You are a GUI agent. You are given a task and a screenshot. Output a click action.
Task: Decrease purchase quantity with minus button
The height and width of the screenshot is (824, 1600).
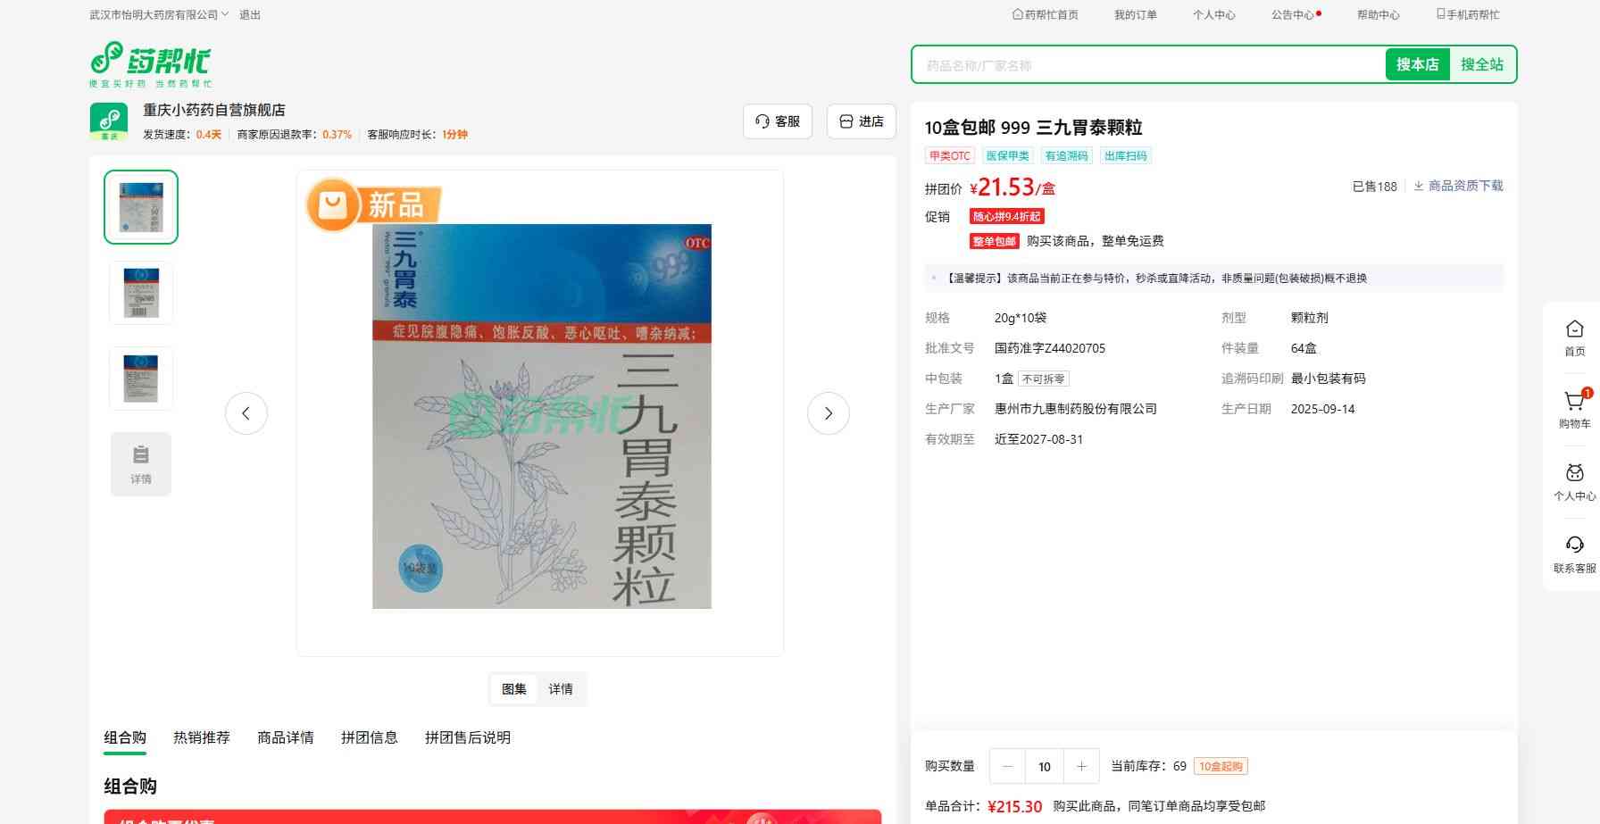coord(1007,767)
